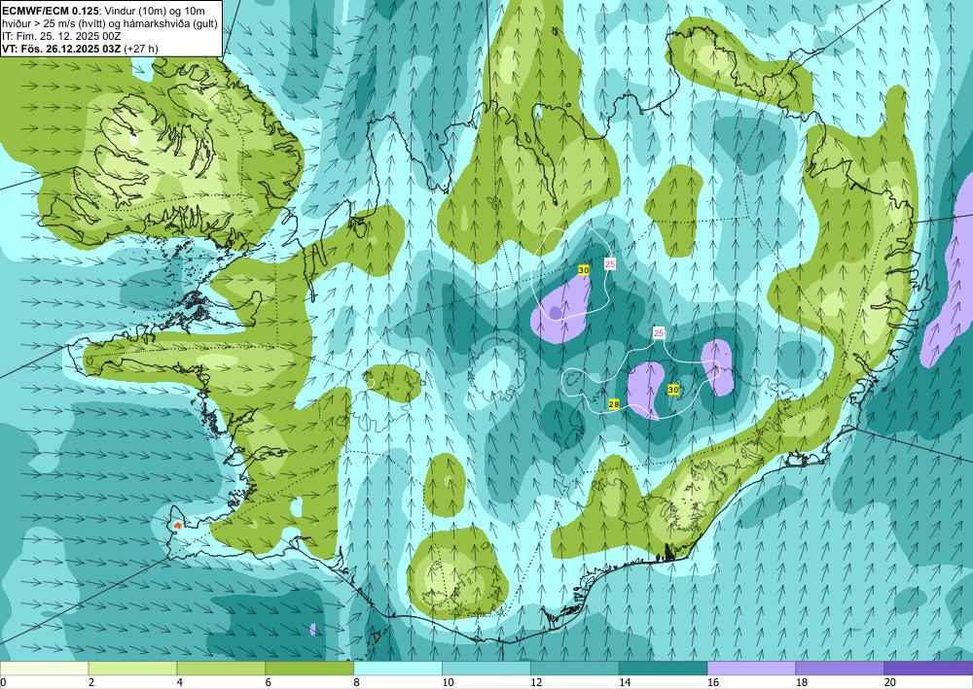
Task: Pick the 4–6 green legend color block
Action: (x=221, y=668)
